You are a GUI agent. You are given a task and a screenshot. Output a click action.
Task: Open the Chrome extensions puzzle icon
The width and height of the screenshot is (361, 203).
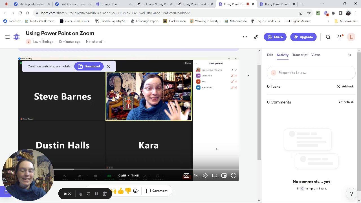tap(333, 13)
